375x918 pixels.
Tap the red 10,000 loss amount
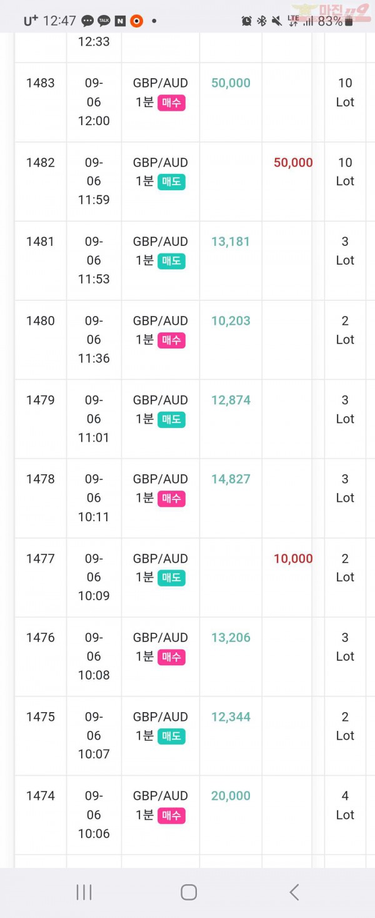tap(293, 559)
